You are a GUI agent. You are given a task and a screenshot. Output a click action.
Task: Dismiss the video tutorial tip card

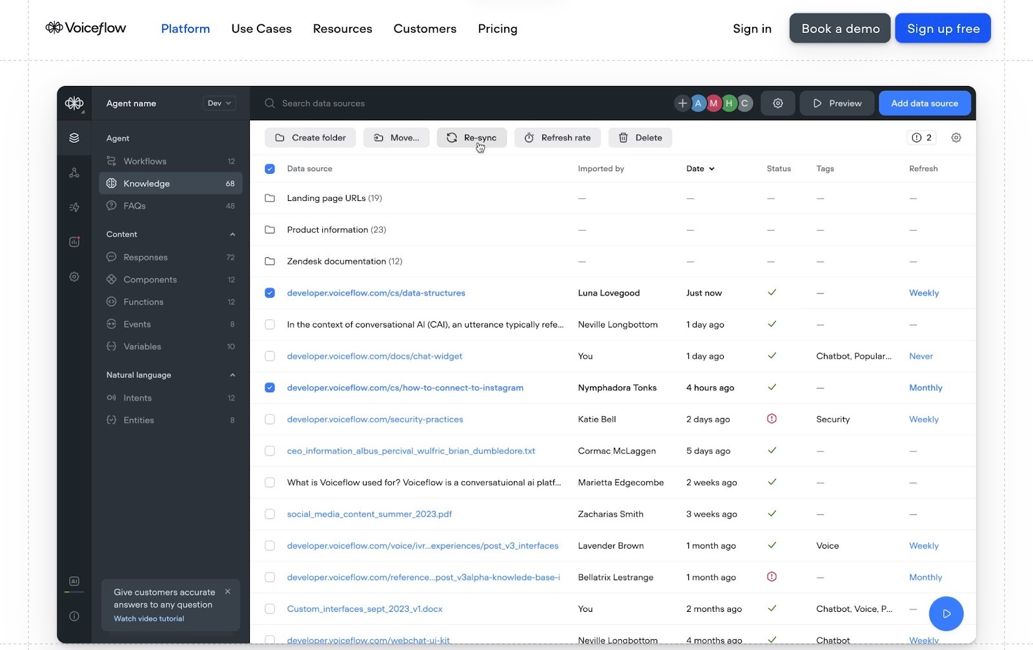tap(228, 591)
